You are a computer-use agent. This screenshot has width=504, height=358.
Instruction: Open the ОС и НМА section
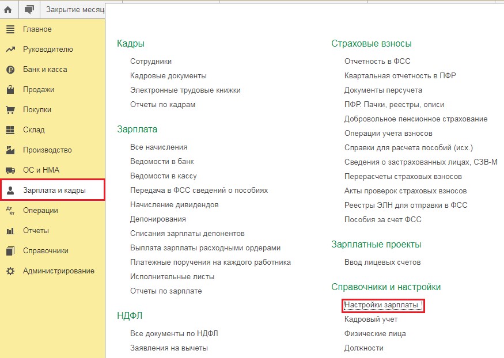[x=41, y=170]
